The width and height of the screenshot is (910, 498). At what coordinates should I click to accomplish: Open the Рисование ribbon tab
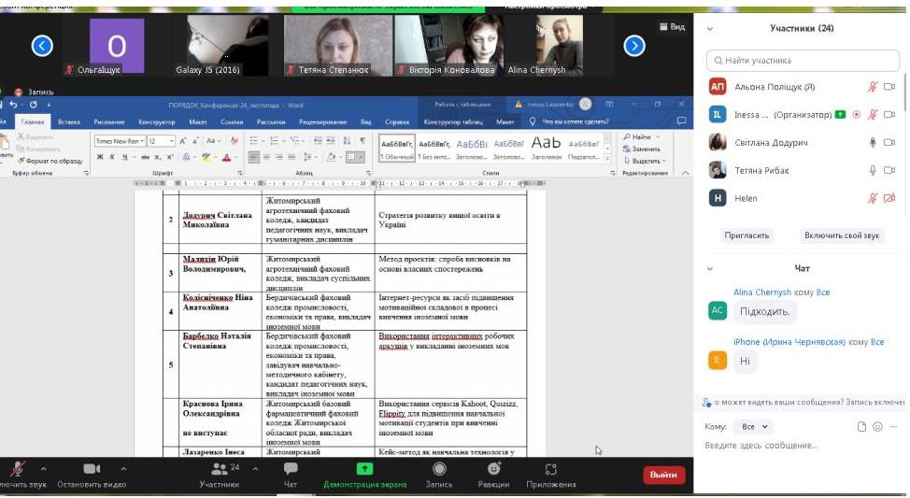tap(109, 121)
